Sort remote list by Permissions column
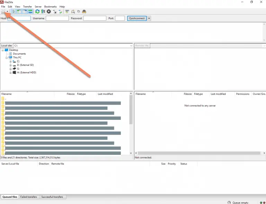Viewport: 266px width, 204px height. 242,94
